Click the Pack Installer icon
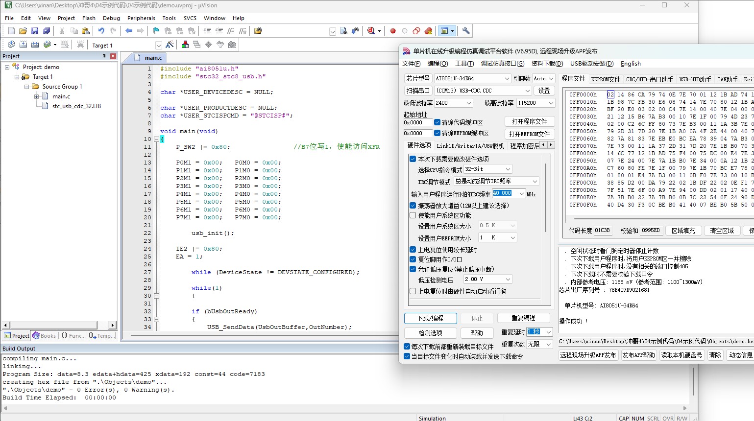Image resolution: width=754 pixels, height=421 pixels. coord(232,45)
